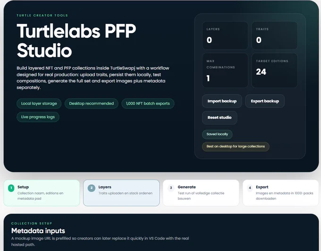The image size is (321, 251).
Task: Click Best on desktop for large collections badge
Action: click(236, 147)
